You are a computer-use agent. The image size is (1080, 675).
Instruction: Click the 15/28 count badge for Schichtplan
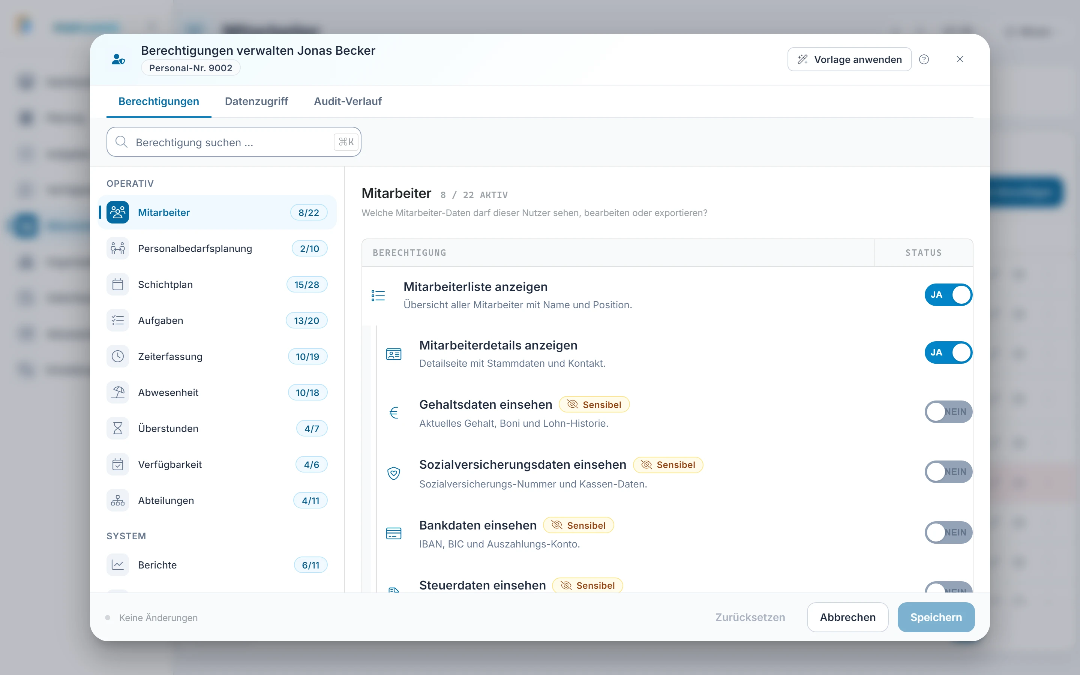[307, 284]
